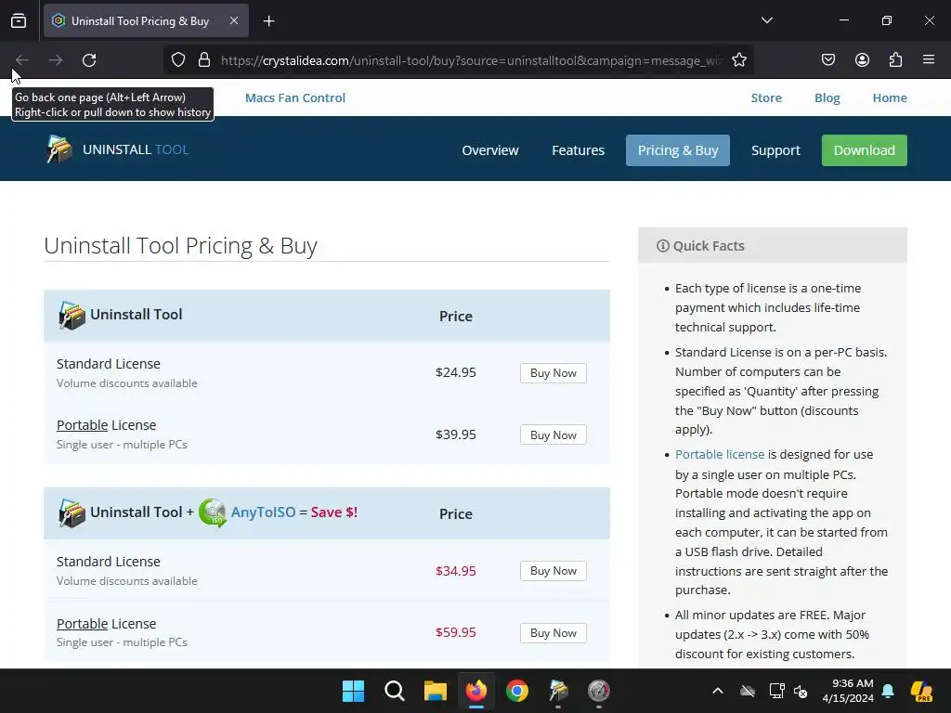Click the cloud sync tray icon

(x=748, y=691)
